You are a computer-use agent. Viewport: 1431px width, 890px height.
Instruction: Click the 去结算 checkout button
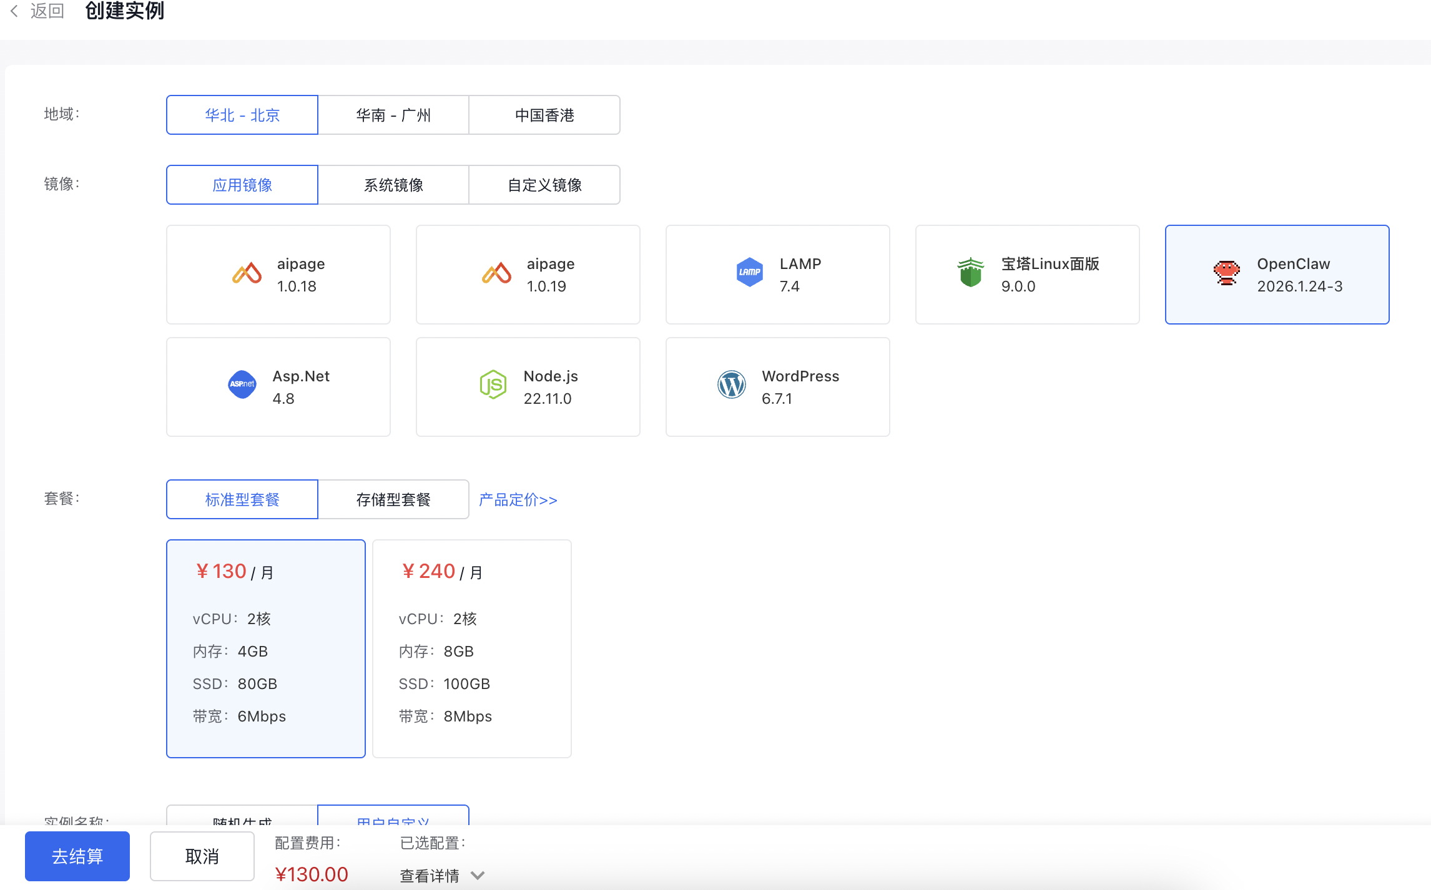click(x=77, y=856)
